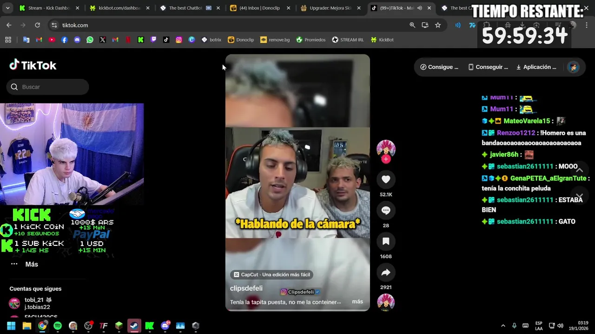595x334 pixels.
Task: Open the zoom magnifier icon in address bar
Action: click(x=412, y=25)
